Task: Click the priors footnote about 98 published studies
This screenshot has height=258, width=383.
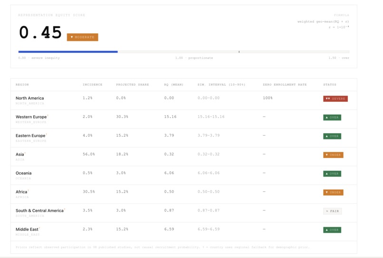Action: tap(163, 247)
